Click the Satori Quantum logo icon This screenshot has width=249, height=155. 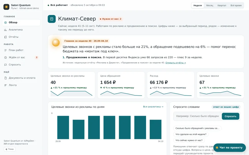(x=6, y=7)
